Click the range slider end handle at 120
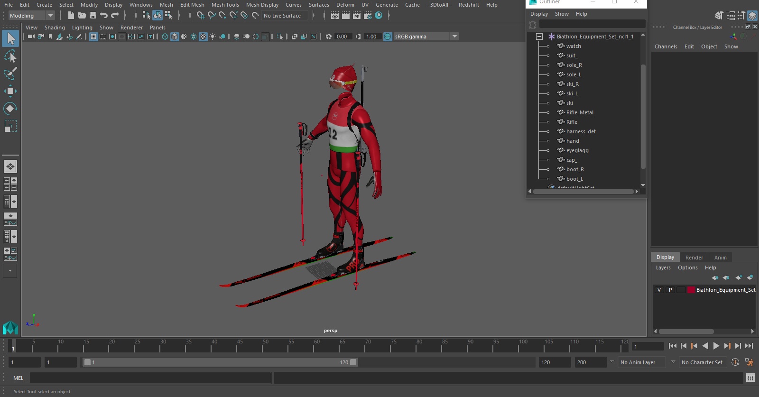 (353, 362)
